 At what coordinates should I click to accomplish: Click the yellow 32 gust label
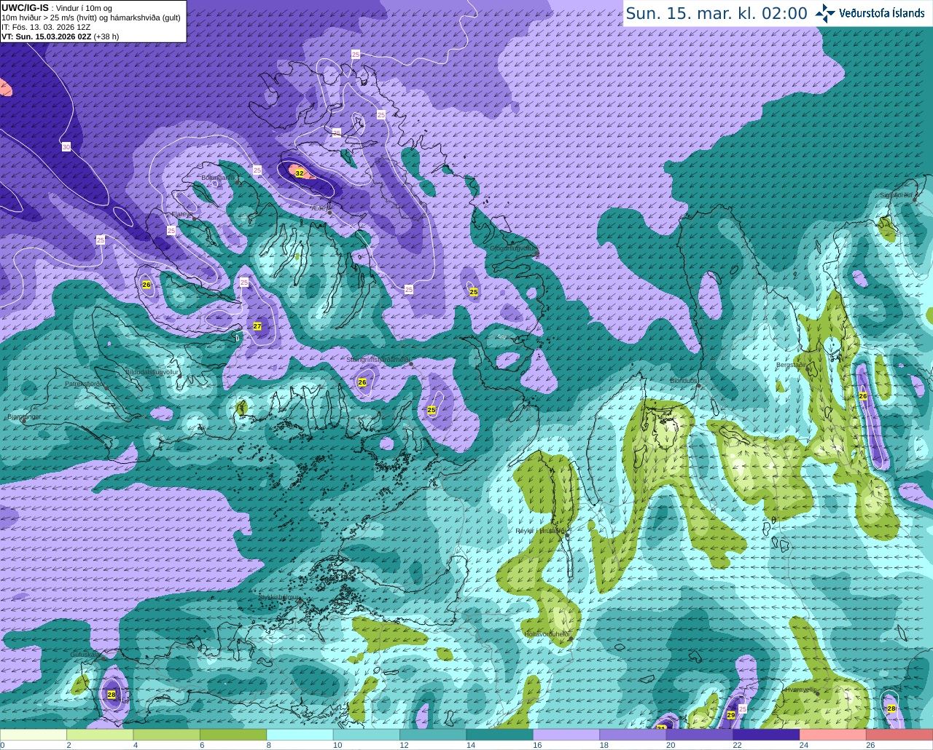pyautogui.click(x=299, y=173)
